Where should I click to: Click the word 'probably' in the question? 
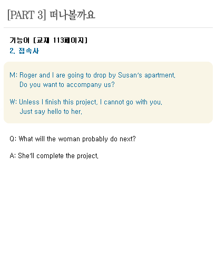click(x=95, y=139)
